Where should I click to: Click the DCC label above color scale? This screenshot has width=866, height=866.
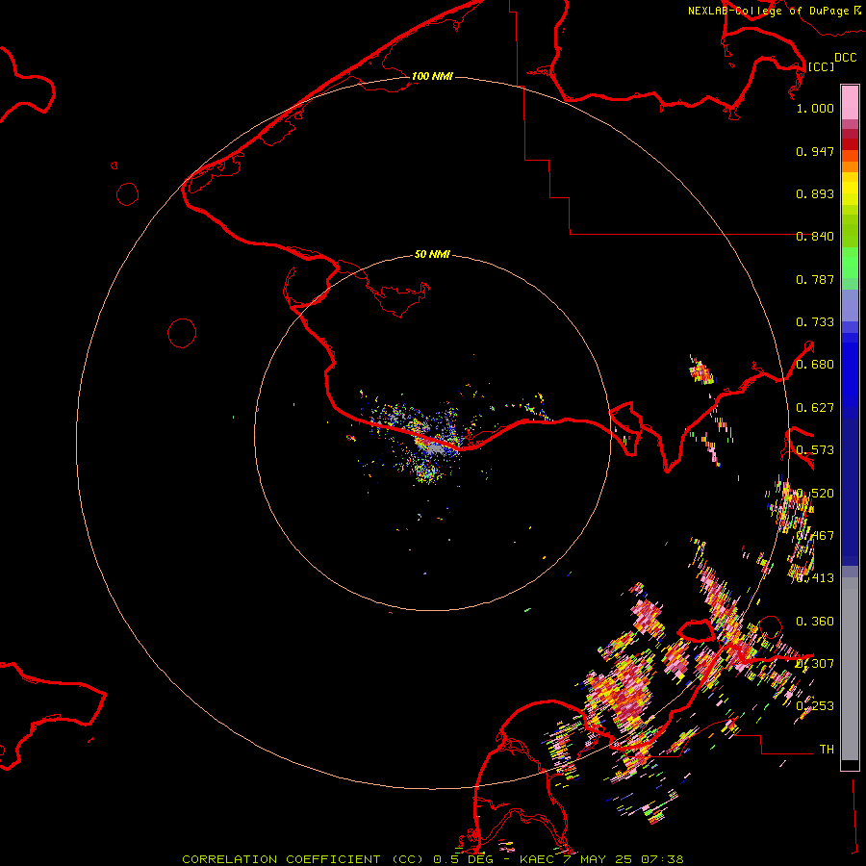click(x=845, y=57)
